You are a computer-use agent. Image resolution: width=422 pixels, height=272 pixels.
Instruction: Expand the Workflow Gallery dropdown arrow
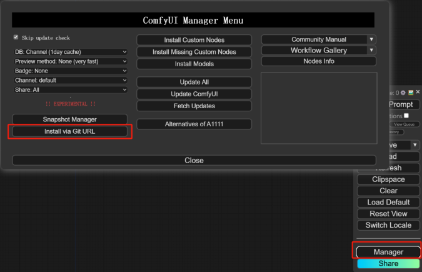(x=371, y=50)
